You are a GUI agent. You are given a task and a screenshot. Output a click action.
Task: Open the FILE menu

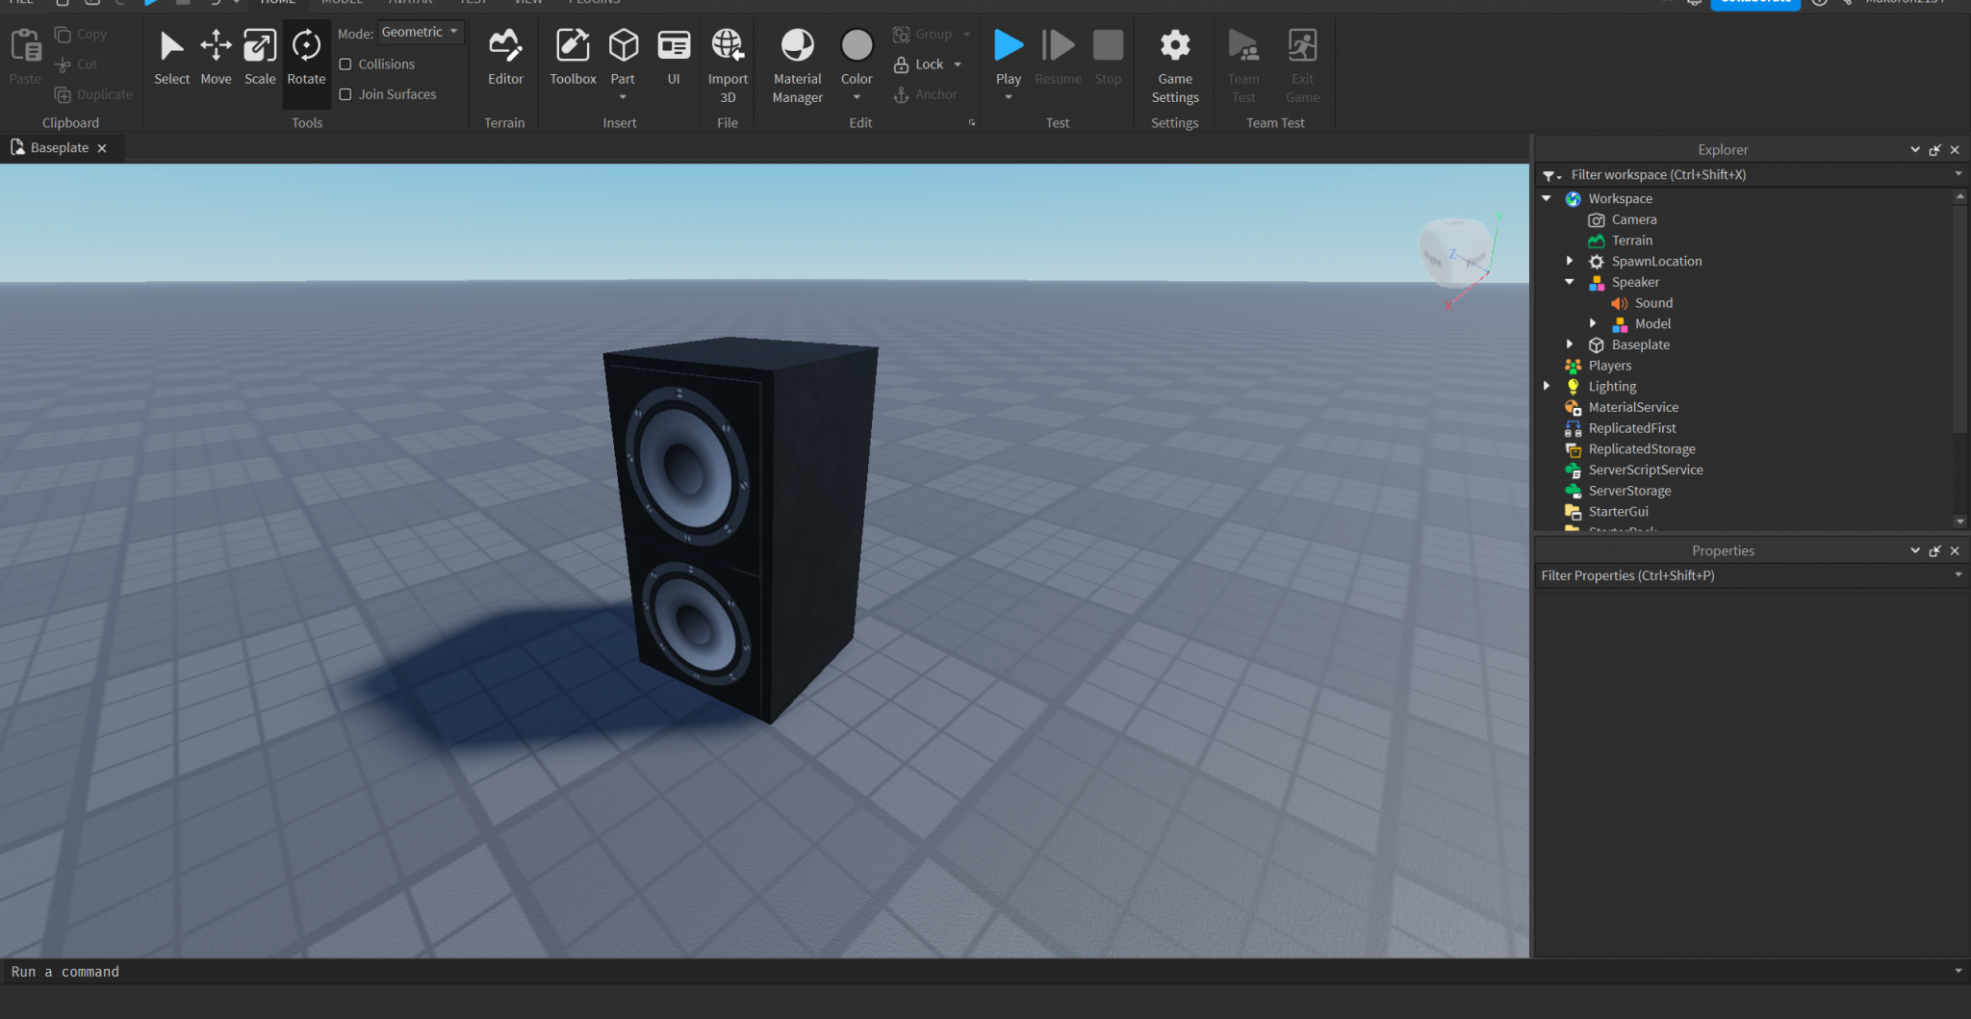21,3
